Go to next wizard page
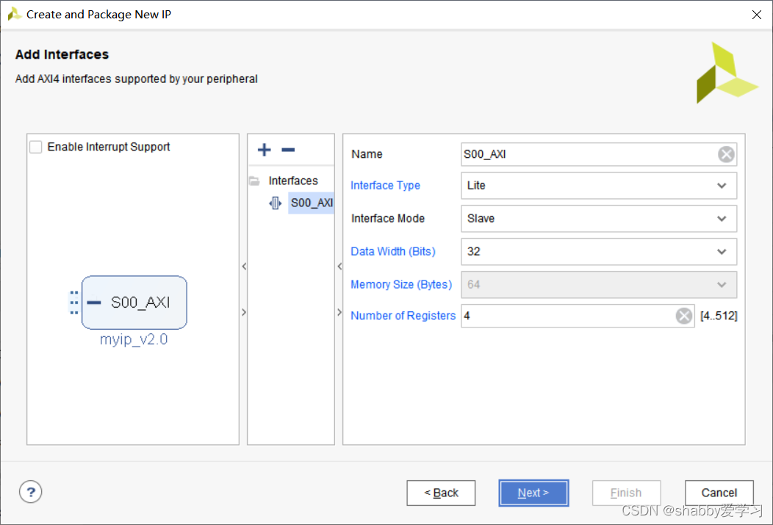Viewport: 773px width, 525px height. pos(533,493)
